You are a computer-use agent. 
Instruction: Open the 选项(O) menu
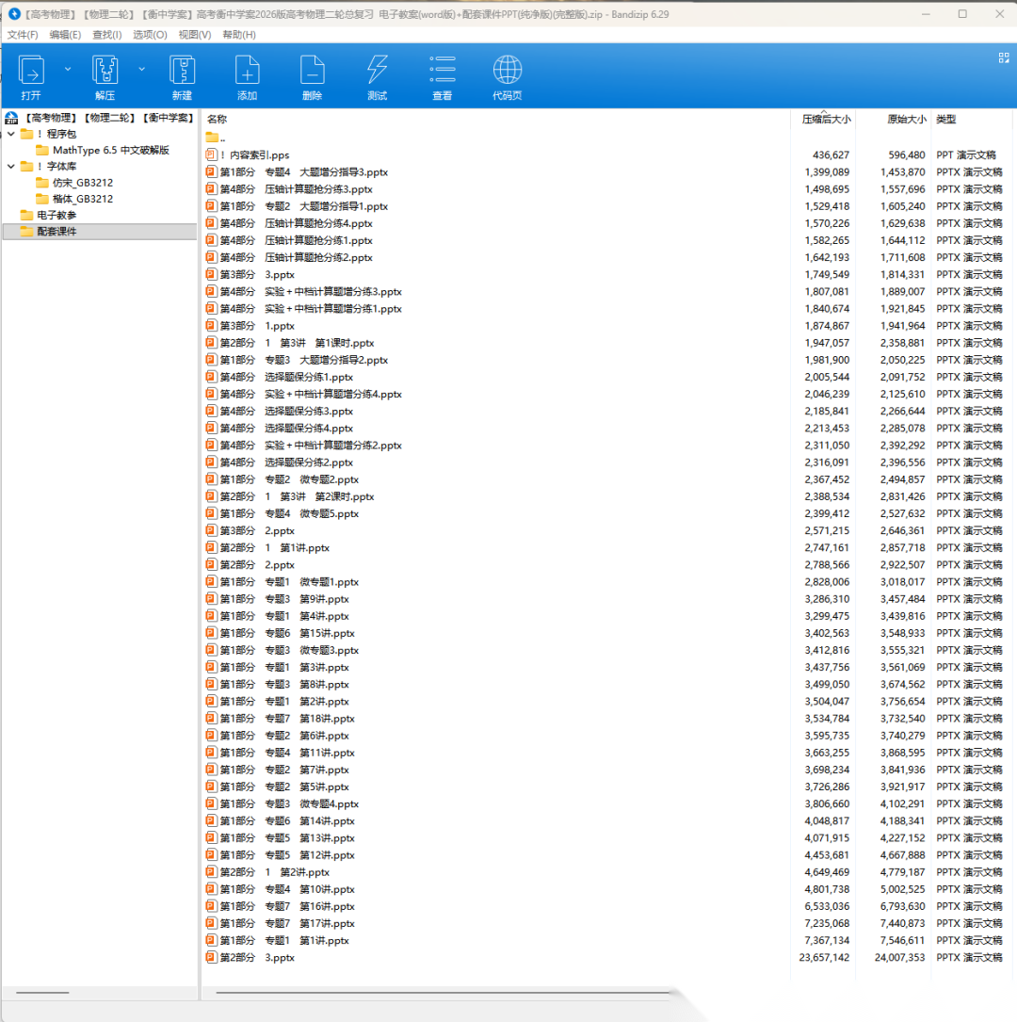point(149,35)
